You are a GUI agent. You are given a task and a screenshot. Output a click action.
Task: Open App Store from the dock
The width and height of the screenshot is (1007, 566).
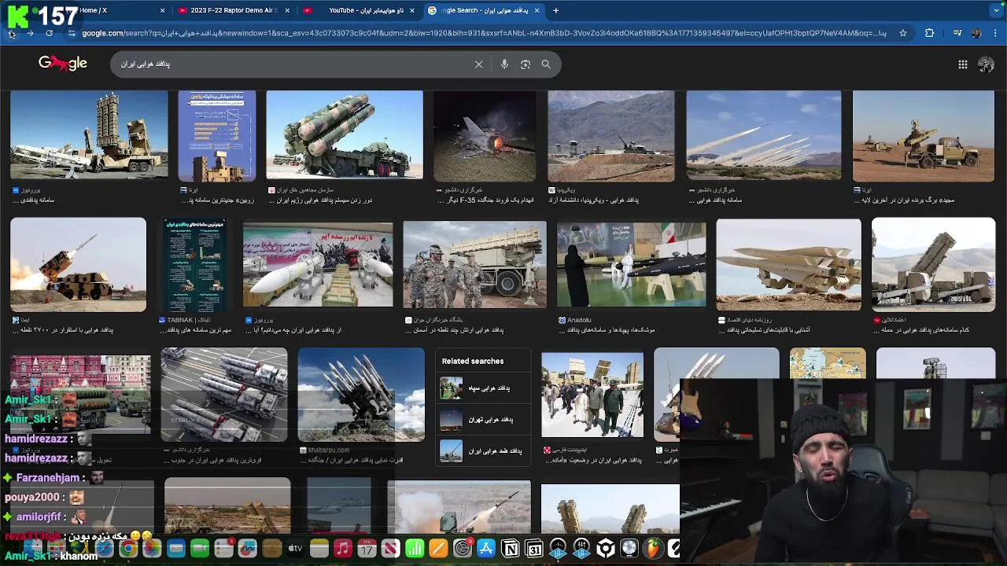click(x=486, y=549)
